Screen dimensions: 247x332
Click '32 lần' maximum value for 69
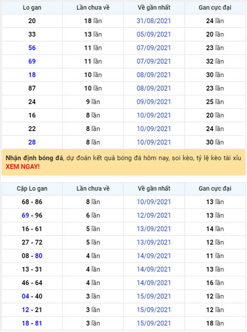(x=215, y=61)
